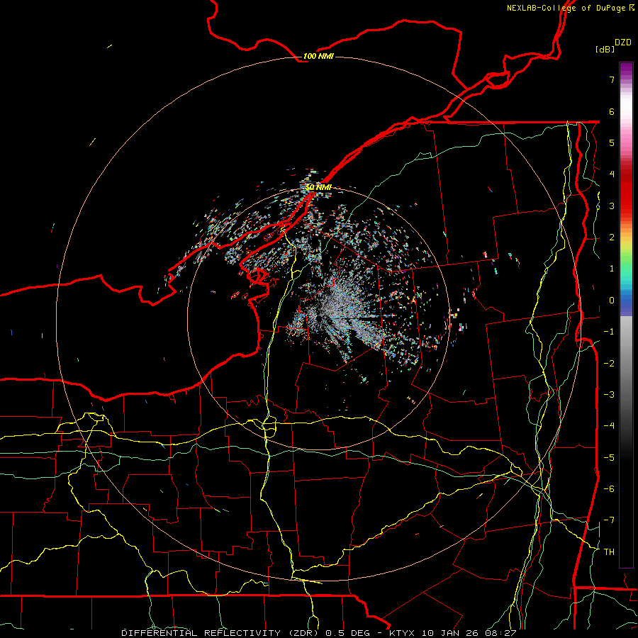This screenshot has width=638, height=638.
Task: Click the -2 value on color scale
Action: pyautogui.click(x=609, y=364)
